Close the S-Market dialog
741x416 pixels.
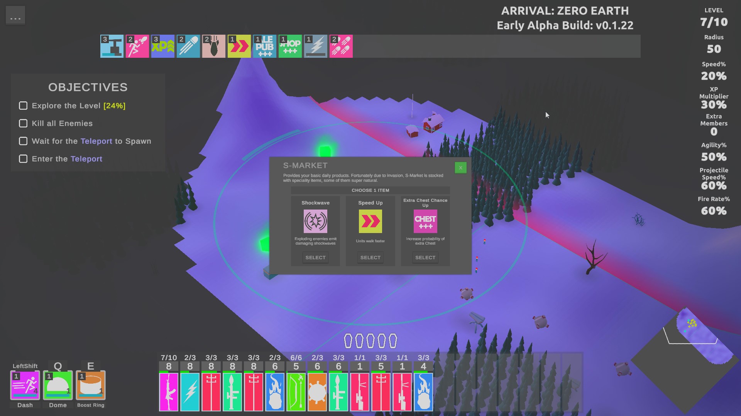[460, 168]
